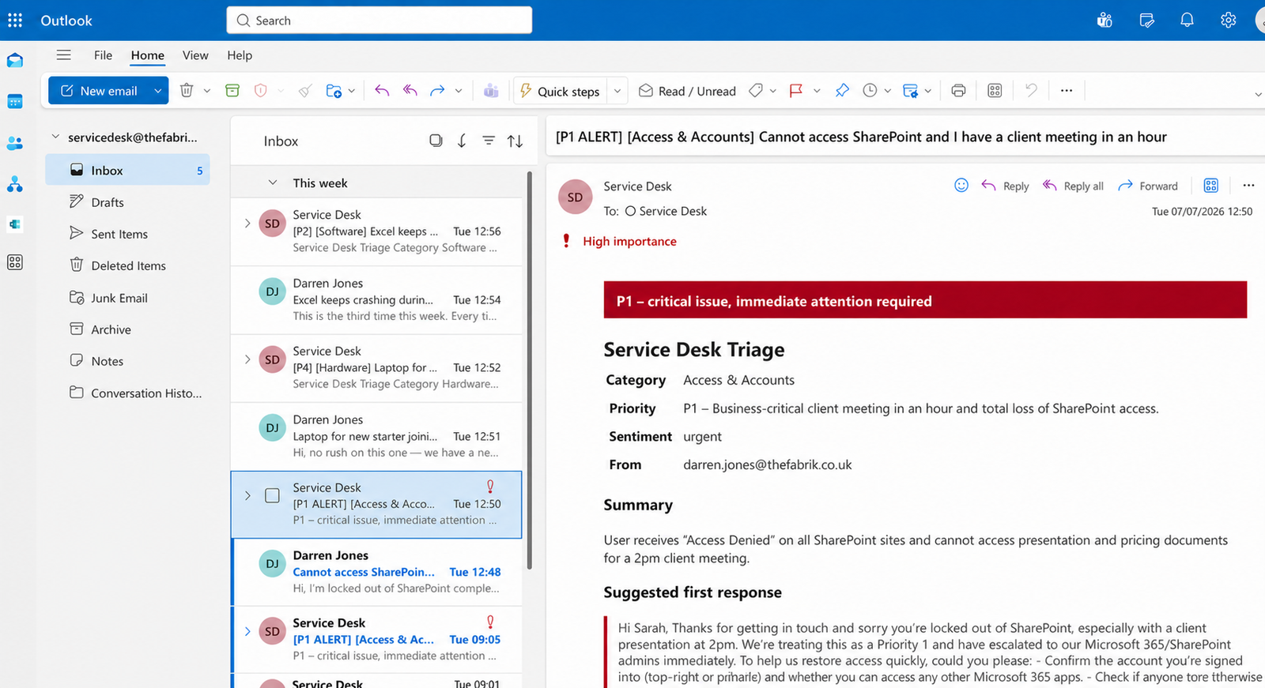1265x688 pixels.
Task: Open More apps in the left rail
Action: 15,262
